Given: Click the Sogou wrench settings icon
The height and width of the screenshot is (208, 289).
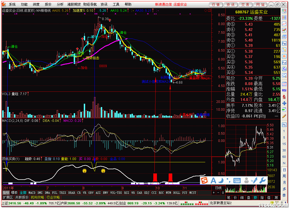Looking at the screenshot, I should click(x=262, y=180).
